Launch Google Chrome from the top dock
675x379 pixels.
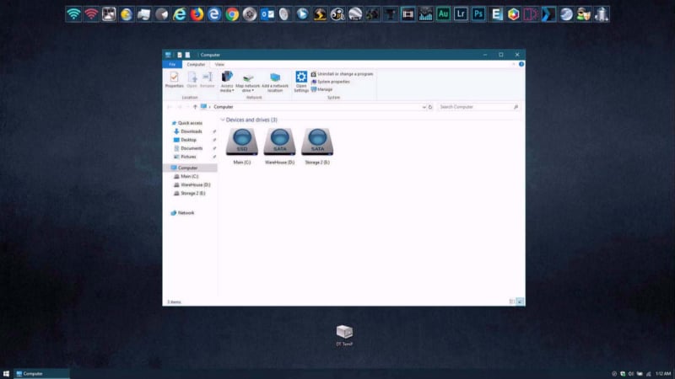[x=232, y=14]
